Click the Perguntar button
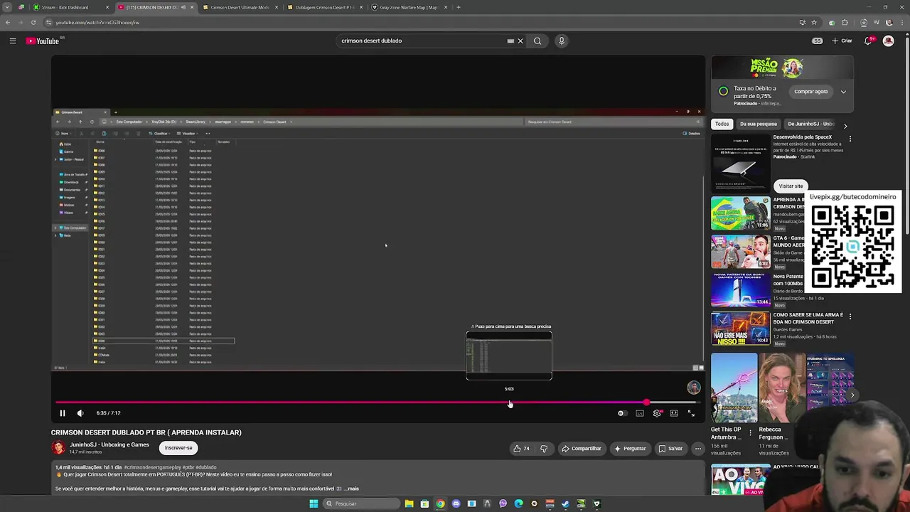This screenshot has height=512, width=910. pyautogui.click(x=630, y=449)
